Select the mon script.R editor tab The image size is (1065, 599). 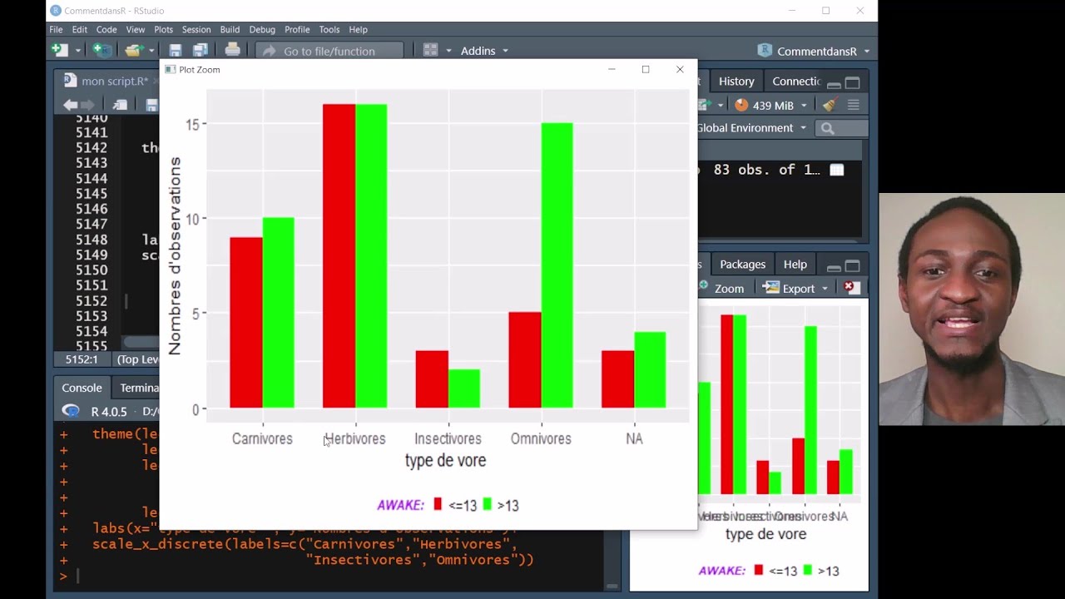click(x=106, y=81)
